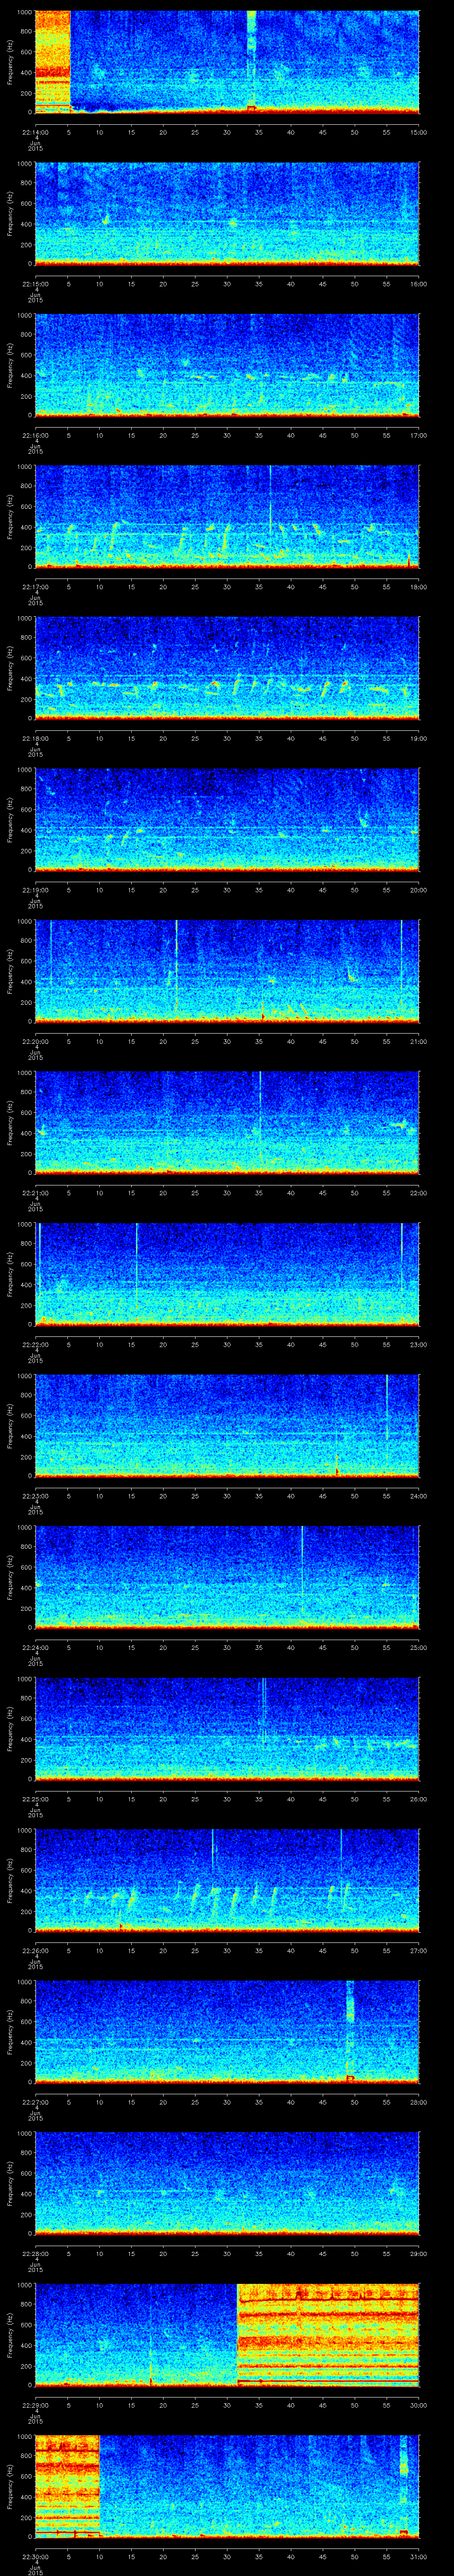454x2576 pixels.
Task: Click the 23:00 end-time label
Action: 419,1344
